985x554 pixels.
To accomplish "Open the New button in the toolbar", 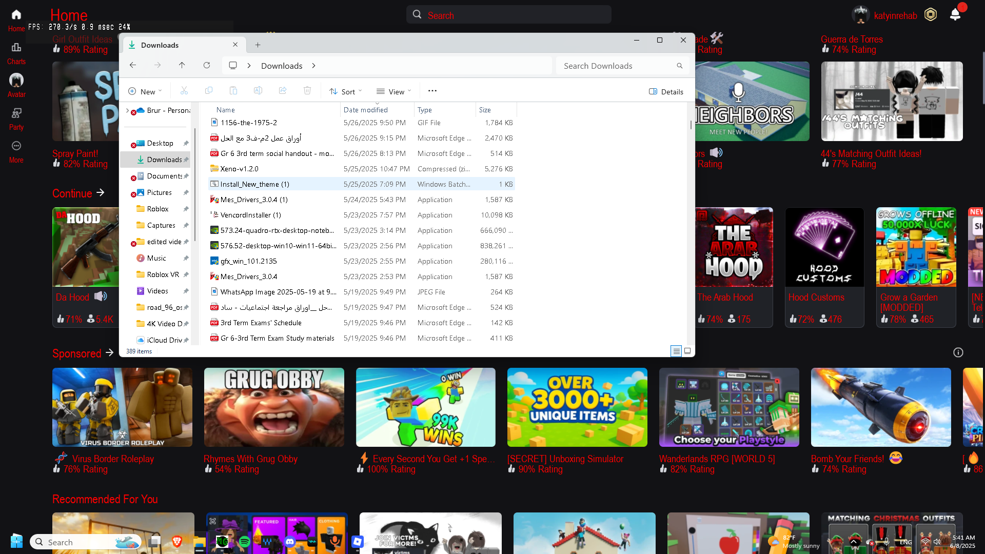I will (145, 91).
